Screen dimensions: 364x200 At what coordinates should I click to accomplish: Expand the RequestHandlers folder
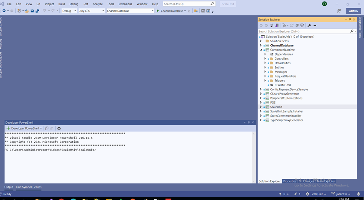pos(265,76)
